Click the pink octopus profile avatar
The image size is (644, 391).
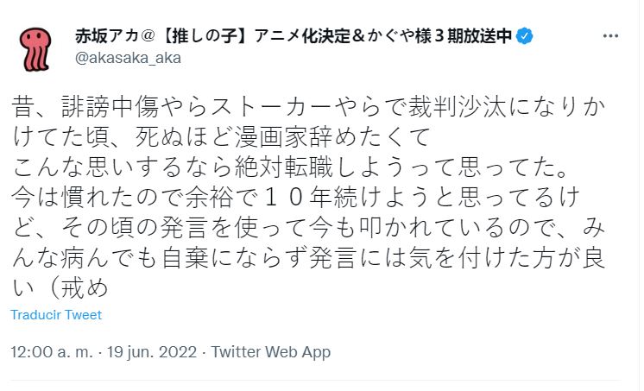[35, 45]
